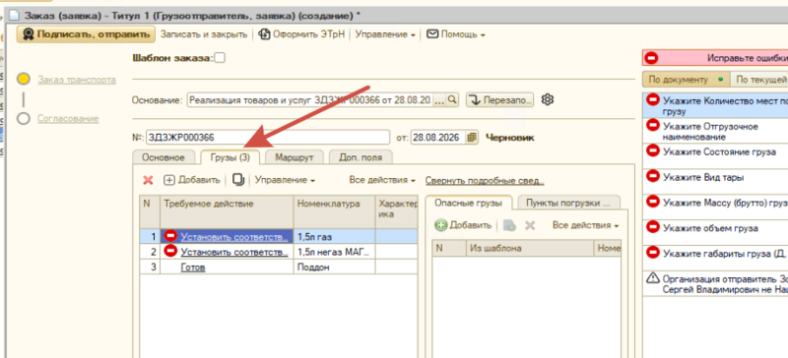Click the date field 28.08.2026
The height and width of the screenshot is (358, 788).
pos(438,137)
